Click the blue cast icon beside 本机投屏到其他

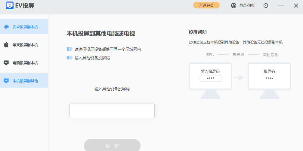pos(6,81)
